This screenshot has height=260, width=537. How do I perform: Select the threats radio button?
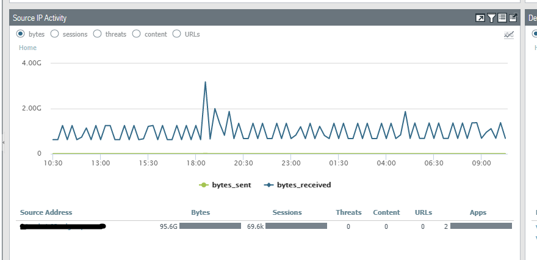pyautogui.click(x=98, y=34)
